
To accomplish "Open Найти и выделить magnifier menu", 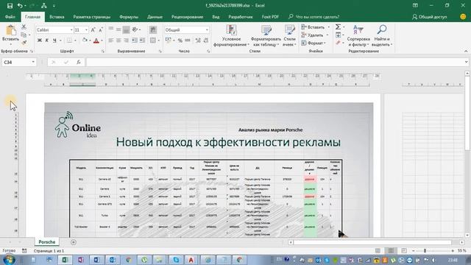I will click(x=382, y=36).
